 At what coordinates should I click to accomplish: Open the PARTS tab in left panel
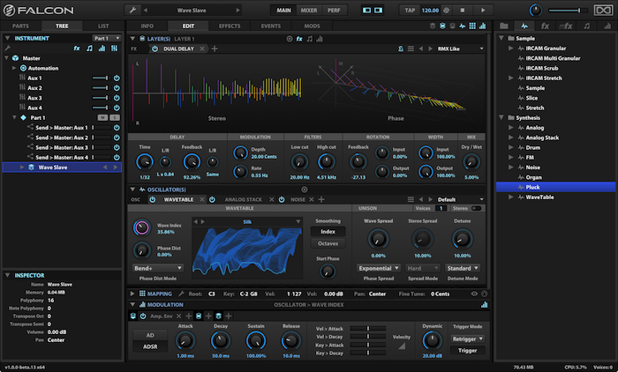(x=20, y=26)
